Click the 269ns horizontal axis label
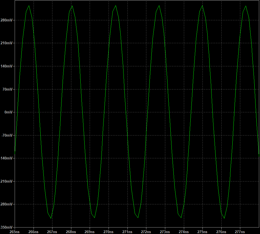This screenshot has height=234, width=260. (90, 232)
